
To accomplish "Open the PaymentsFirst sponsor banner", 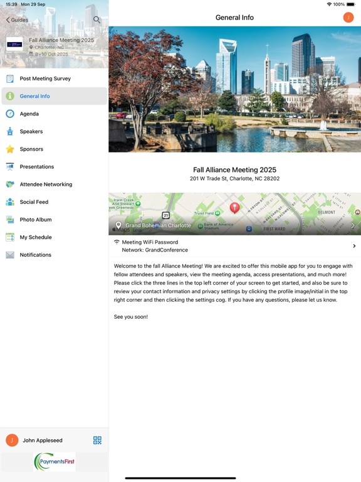I will 55,462.
